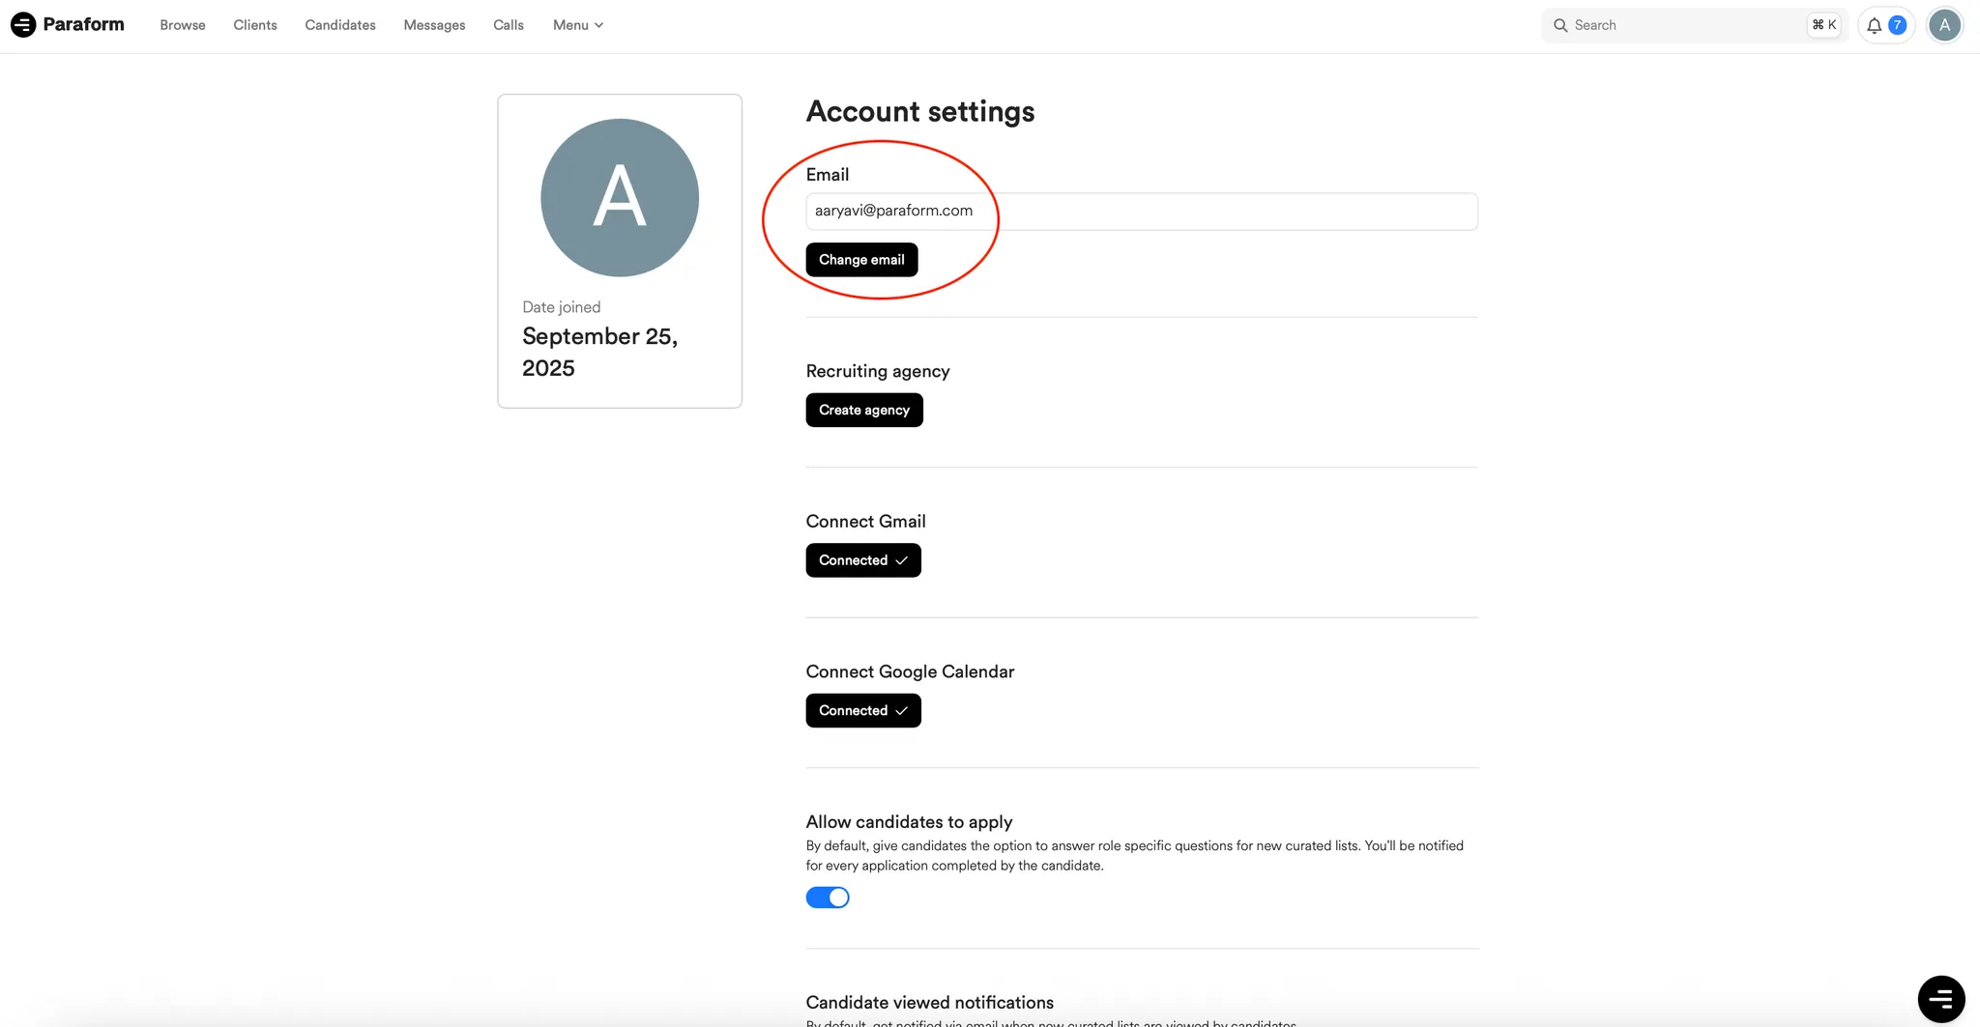The image size is (1980, 1027).
Task: Toggle off Allow candidates to apply
Action: (828, 898)
